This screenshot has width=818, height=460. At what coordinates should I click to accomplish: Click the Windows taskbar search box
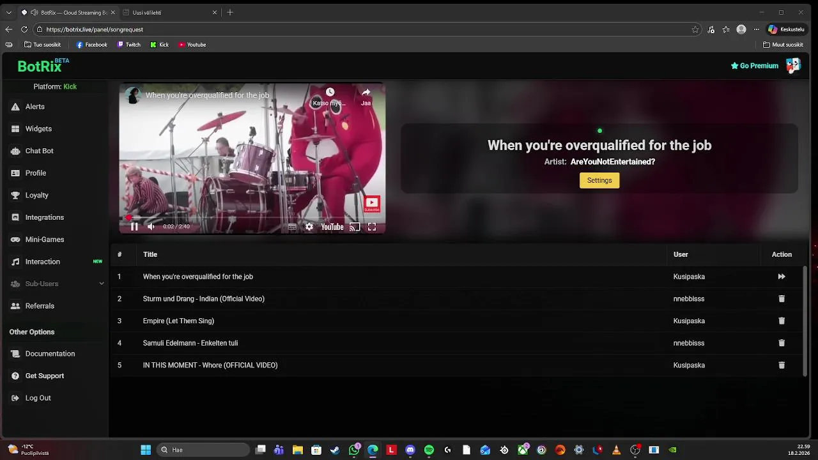click(x=203, y=450)
